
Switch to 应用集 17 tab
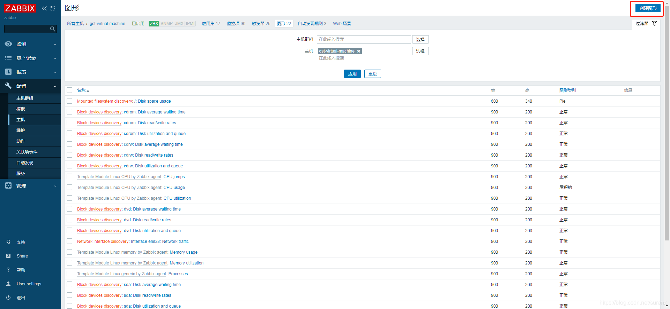pyautogui.click(x=211, y=24)
